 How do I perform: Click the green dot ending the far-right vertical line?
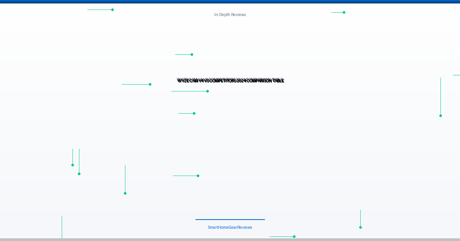[440, 116]
